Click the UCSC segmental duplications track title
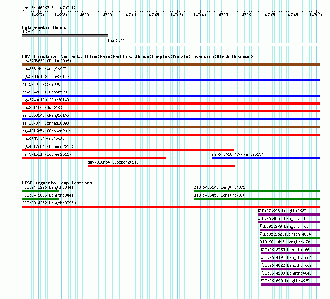Screen dimensions: 330x299 [x=57, y=183]
